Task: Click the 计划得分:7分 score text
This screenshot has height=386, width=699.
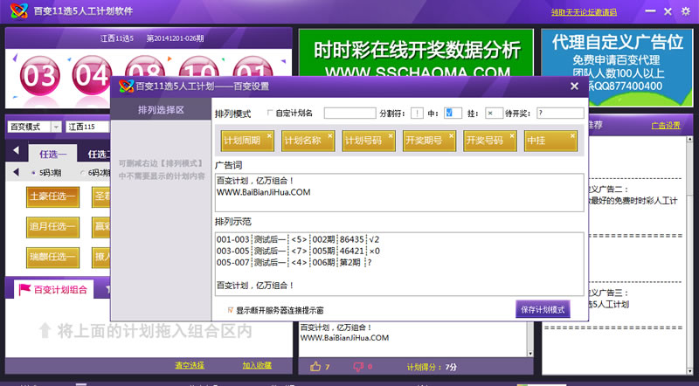Action: (x=432, y=367)
